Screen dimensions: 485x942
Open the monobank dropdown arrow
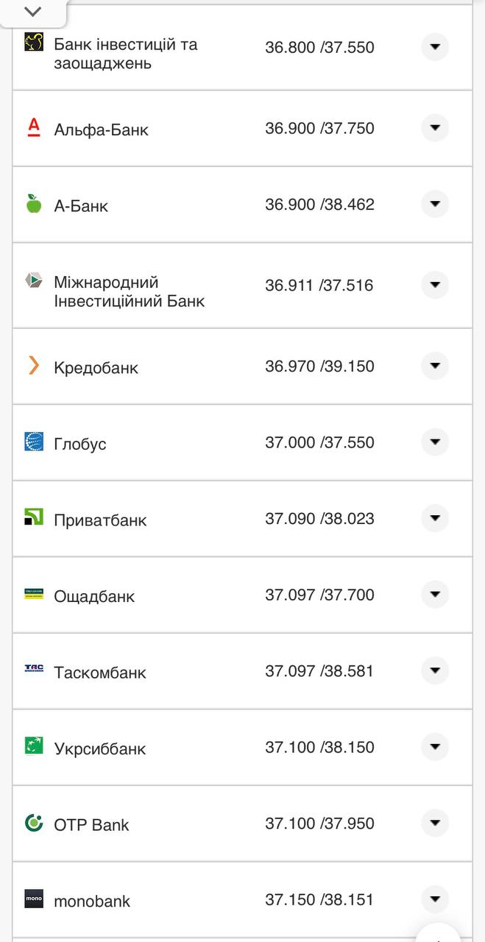[435, 899]
